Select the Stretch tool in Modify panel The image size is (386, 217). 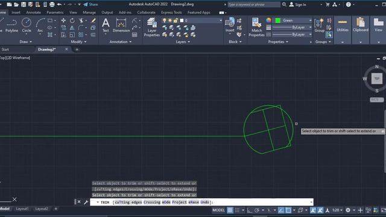point(63,35)
